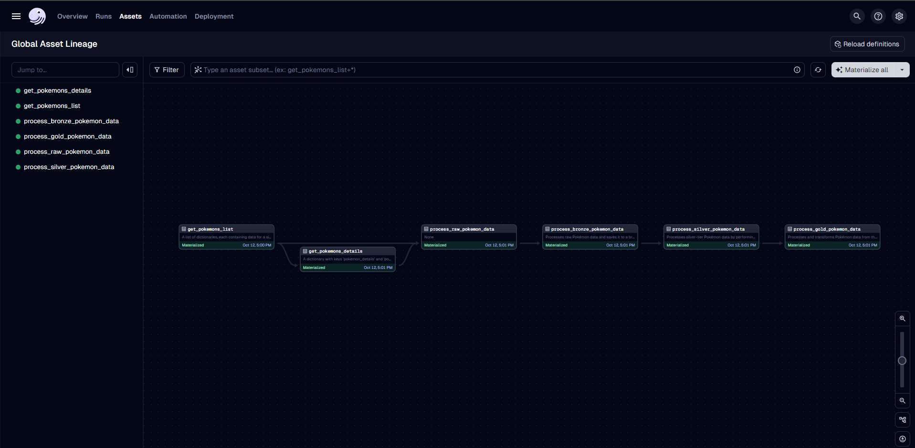Image resolution: width=915 pixels, height=448 pixels.
Task: Select process_gold_pokemon_data in the sidebar list
Action: click(67, 137)
